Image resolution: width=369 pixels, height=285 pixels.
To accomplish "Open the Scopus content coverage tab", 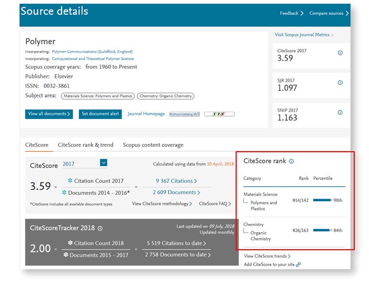I will pos(153,145).
